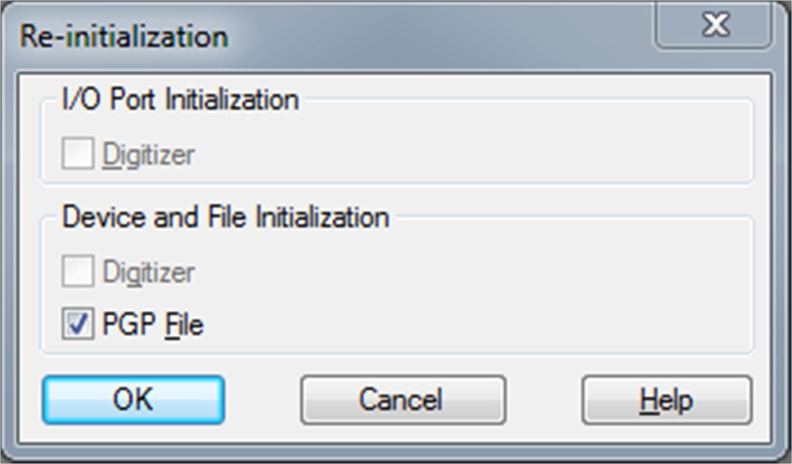Click the Digitizer label in I/O Port group
This screenshot has height=464, width=792.
[149, 154]
